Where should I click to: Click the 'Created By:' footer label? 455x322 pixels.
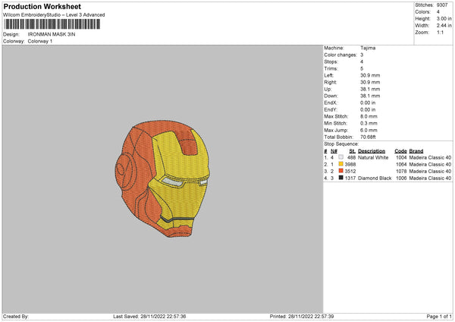(16, 317)
